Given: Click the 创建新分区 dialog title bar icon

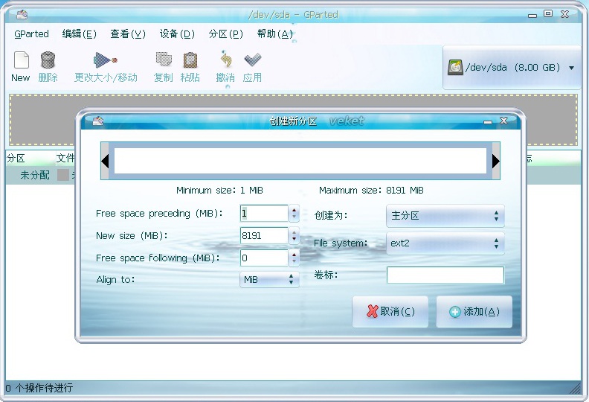Looking at the screenshot, I should (98, 121).
